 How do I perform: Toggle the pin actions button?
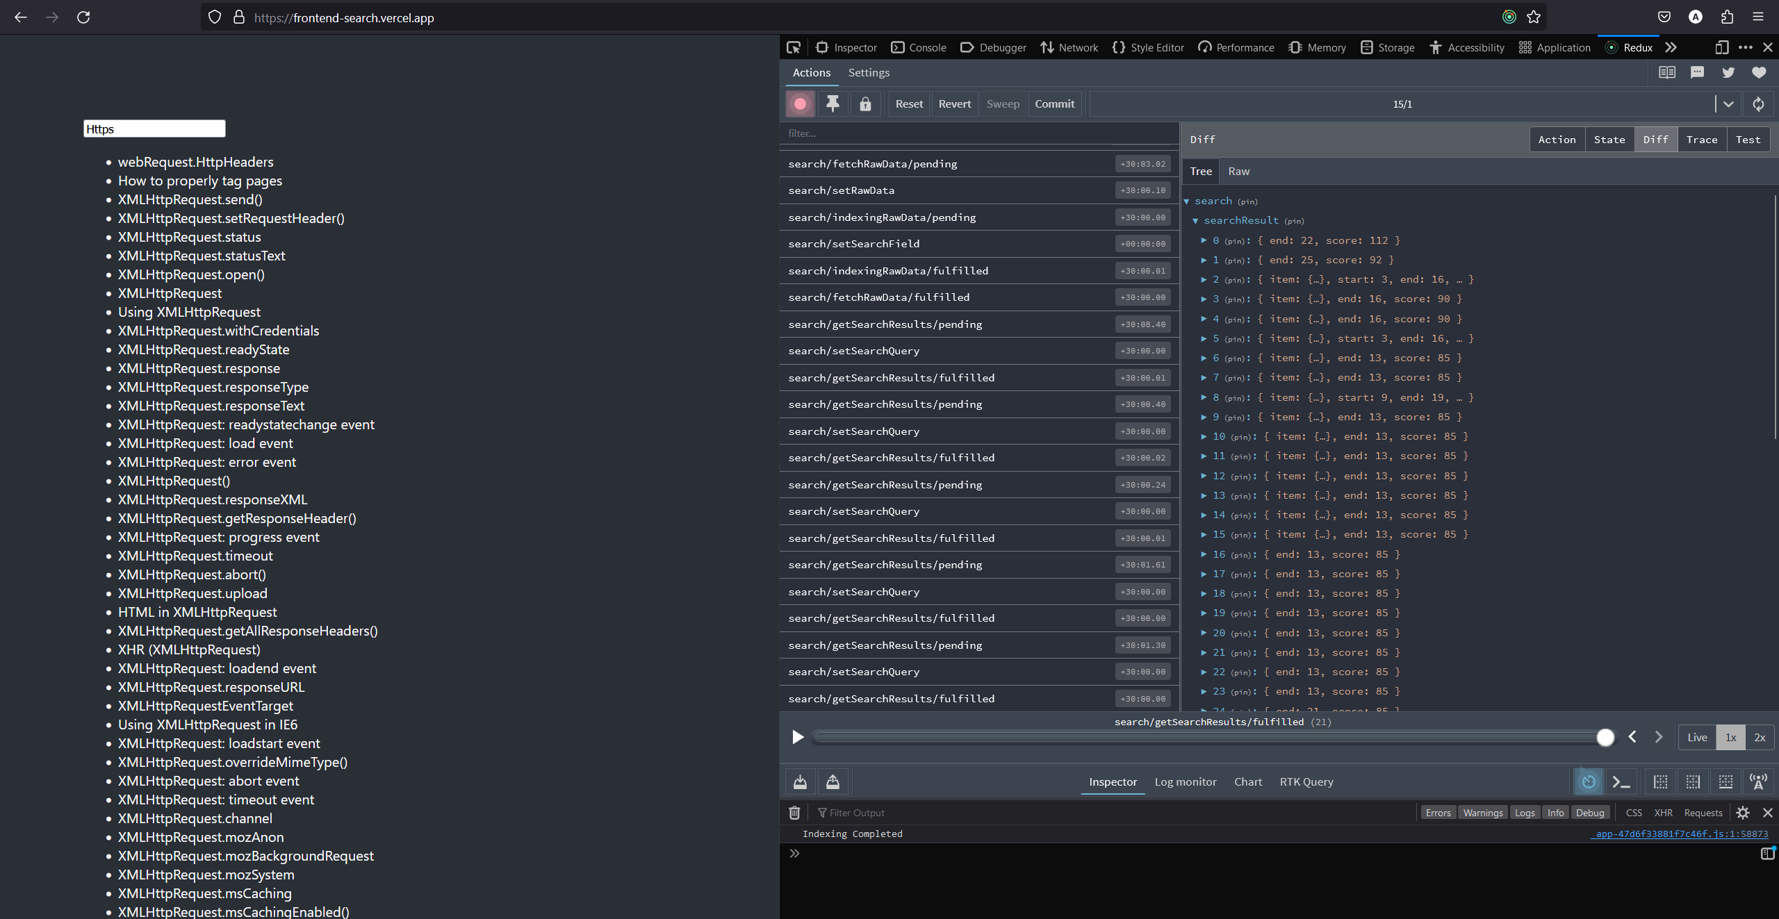[x=833, y=104]
